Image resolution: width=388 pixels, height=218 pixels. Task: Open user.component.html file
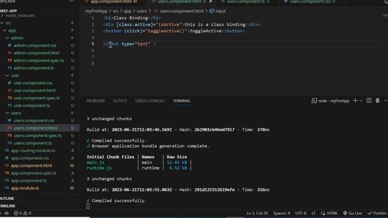(x=35, y=90)
